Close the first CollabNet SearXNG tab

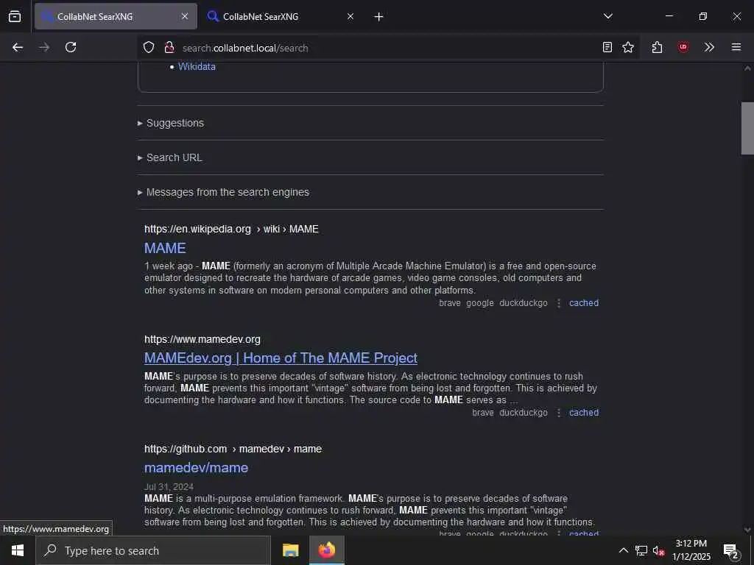click(x=185, y=16)
